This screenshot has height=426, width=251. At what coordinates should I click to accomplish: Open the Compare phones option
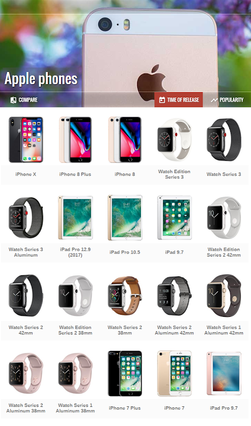(24, 100)
